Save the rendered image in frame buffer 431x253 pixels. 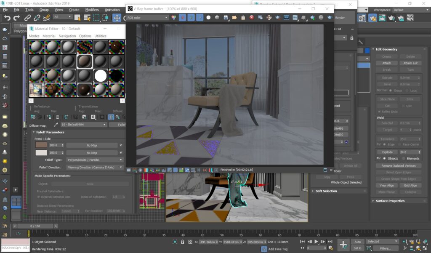coord(226,18)
